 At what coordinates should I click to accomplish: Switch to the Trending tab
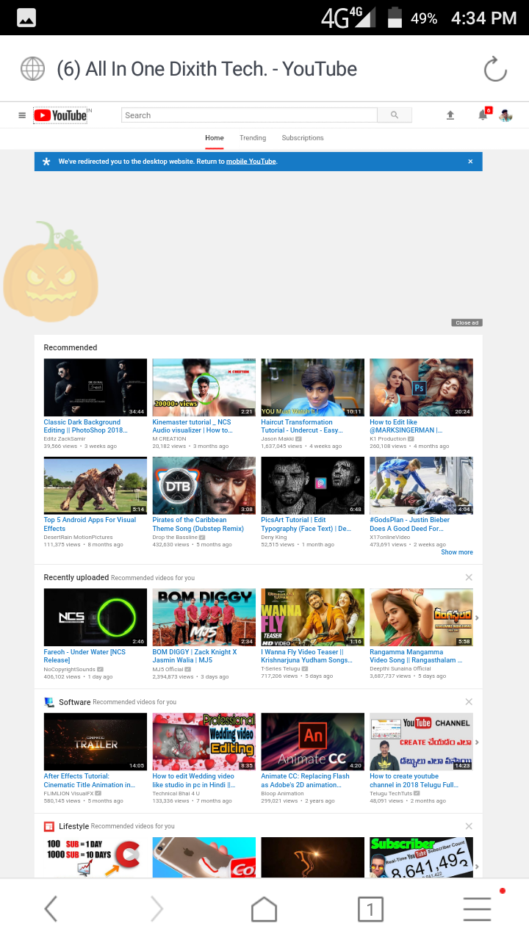253,138
